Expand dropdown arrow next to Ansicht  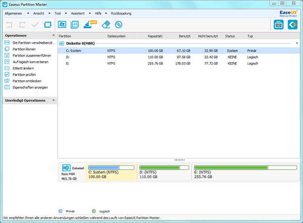(49, 13)
